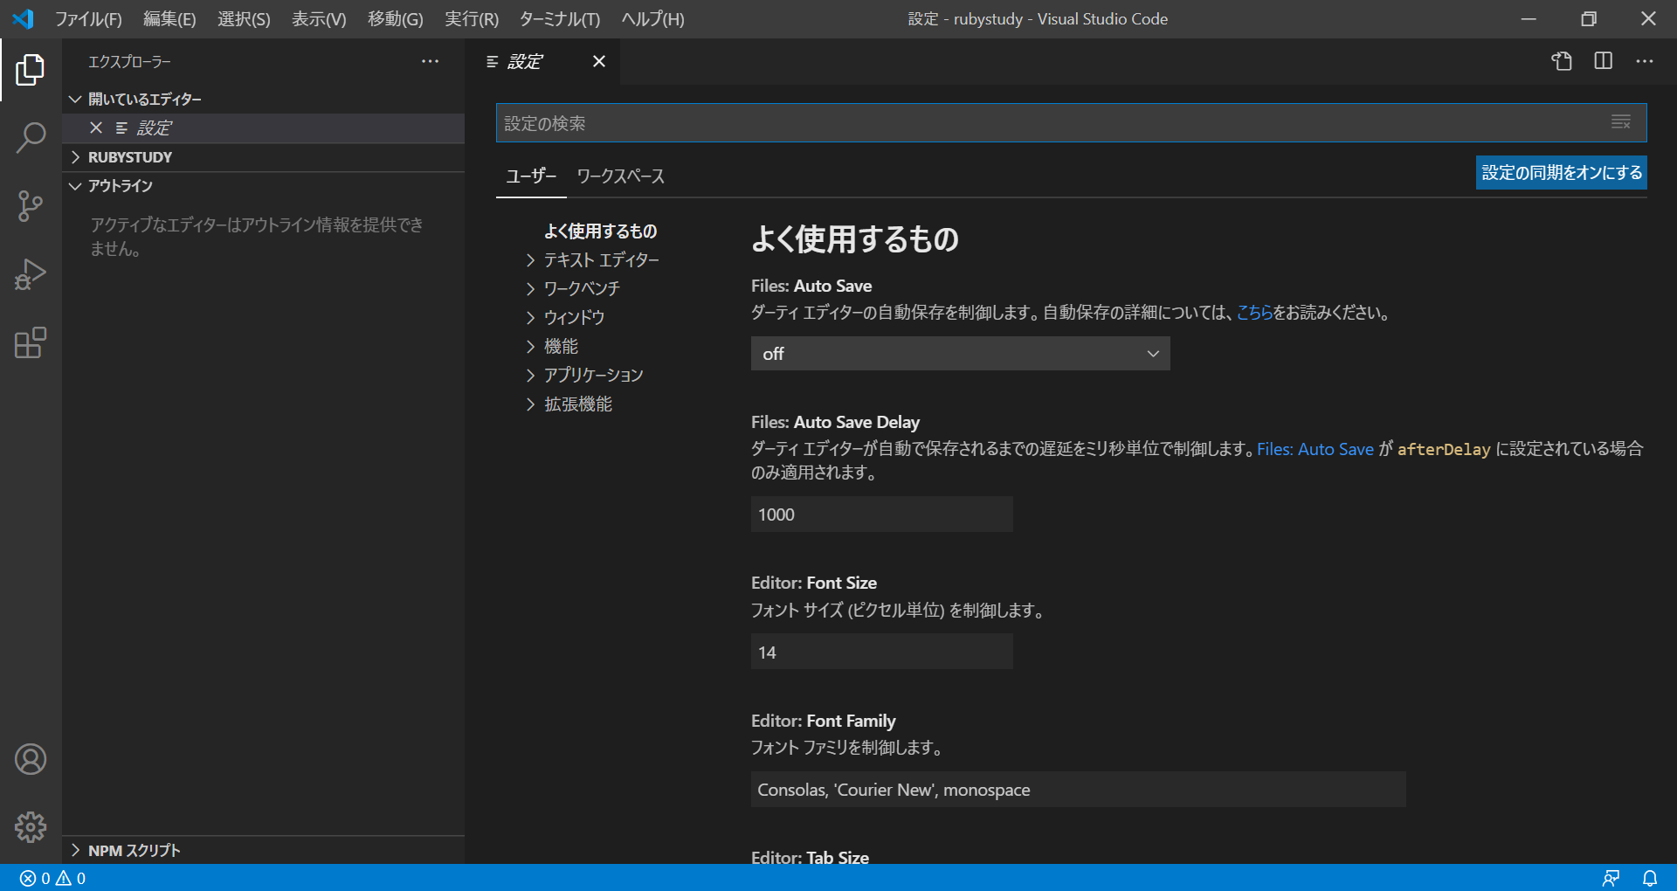Click the feedback icon in status bar
1677x891 pixels.
tap(1611, 878)
